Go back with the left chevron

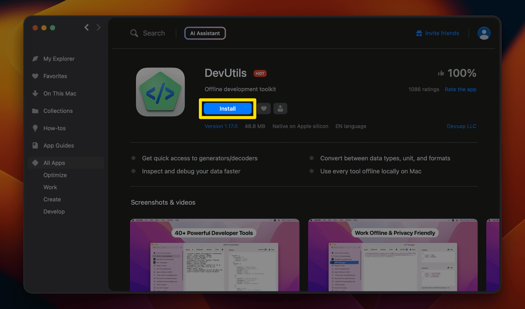pyautogui.click(x=87, y=28)
